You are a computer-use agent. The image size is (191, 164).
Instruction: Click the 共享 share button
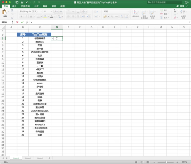(x=180, y=6)
